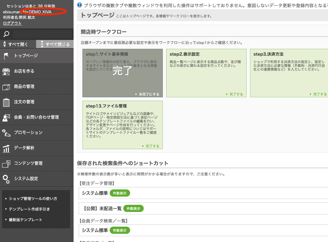328x242 pixels.
Task: Open the お店を作る menu
Action: click(x=37, y=71)
